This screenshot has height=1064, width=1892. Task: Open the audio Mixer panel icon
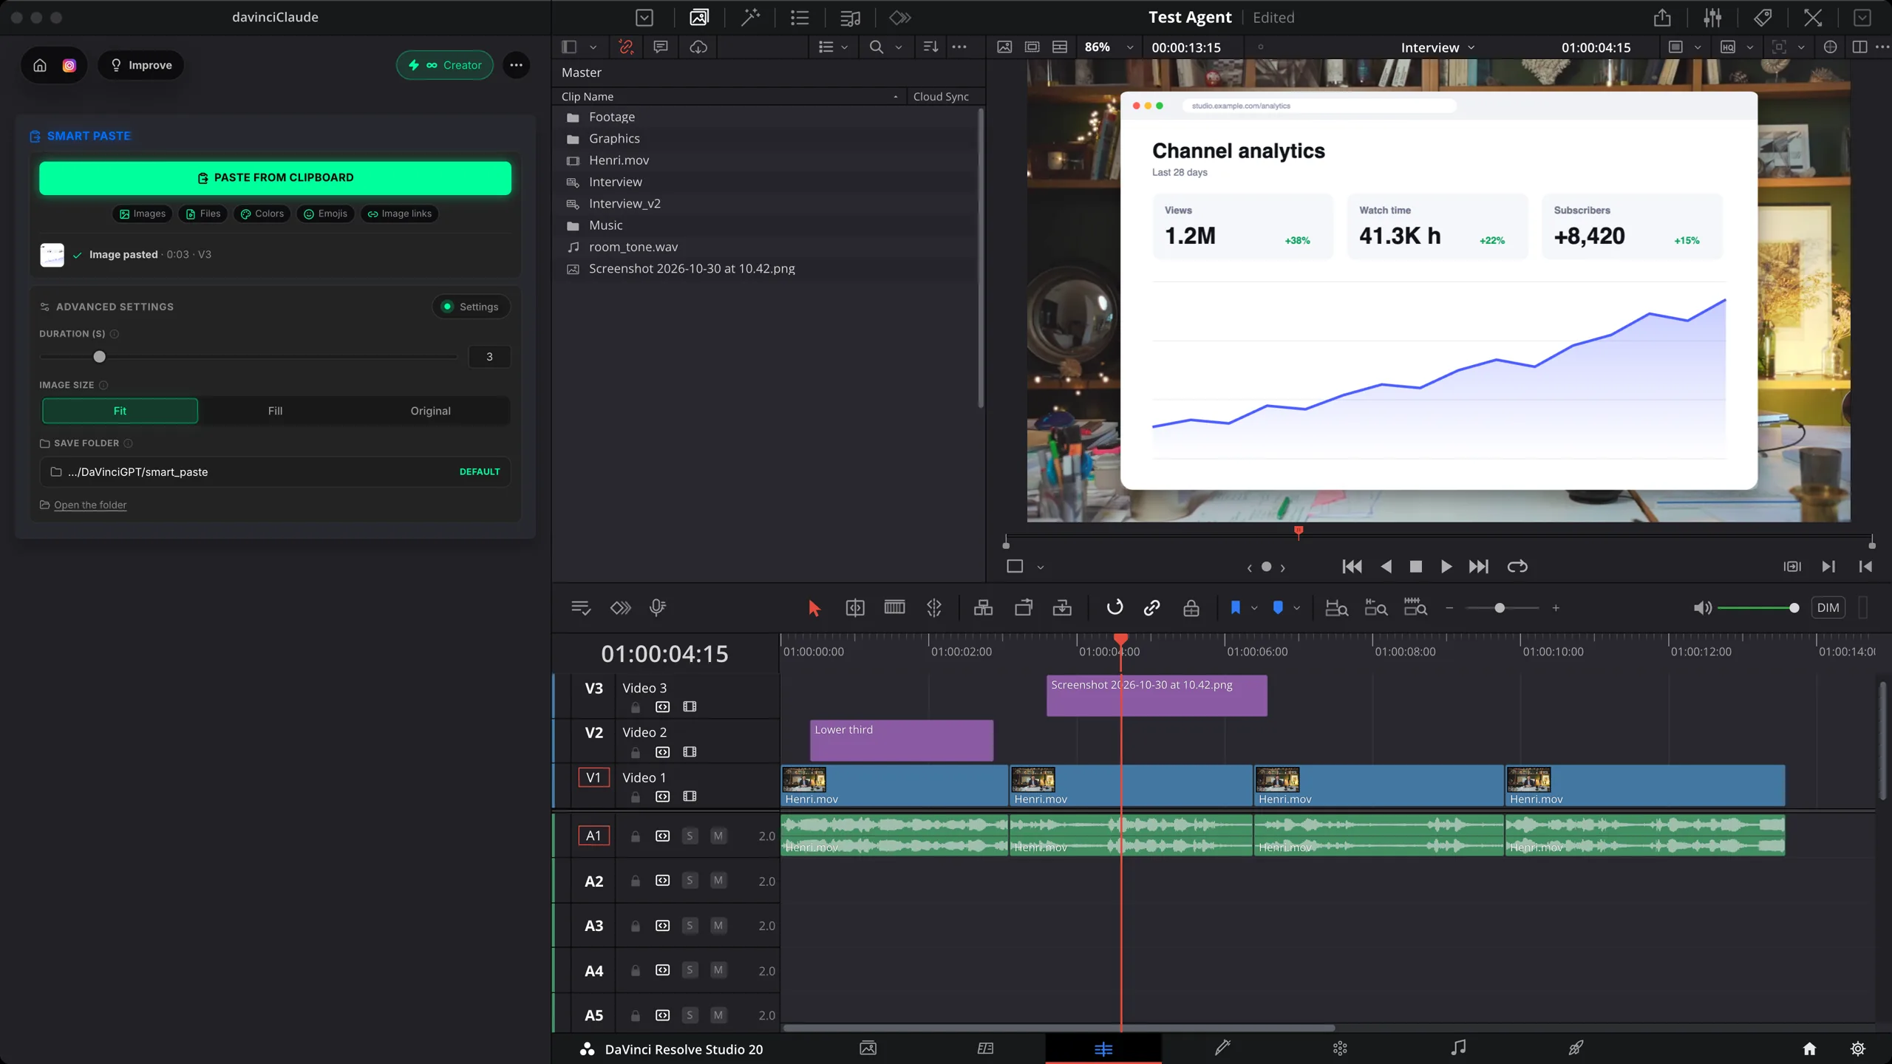pos(1712,18)
